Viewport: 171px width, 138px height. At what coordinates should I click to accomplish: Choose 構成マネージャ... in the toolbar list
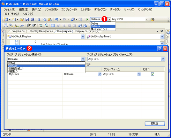coord(103,29)
